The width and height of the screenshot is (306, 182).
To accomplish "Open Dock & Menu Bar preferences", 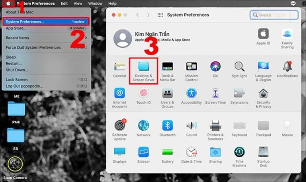I will [168, 72].
